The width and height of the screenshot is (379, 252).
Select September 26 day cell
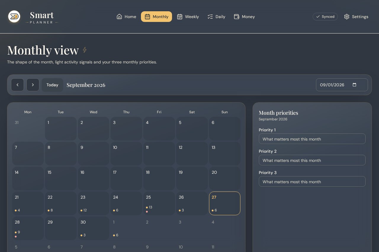192,203
